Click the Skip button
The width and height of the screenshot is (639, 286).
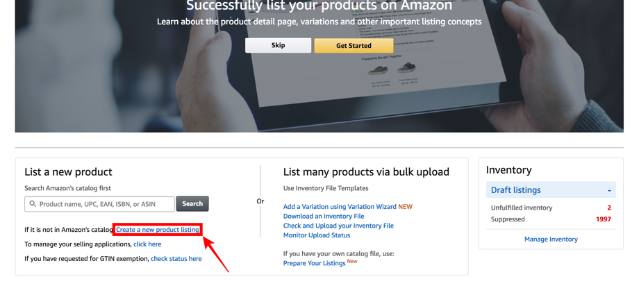[x=278, y=46]
